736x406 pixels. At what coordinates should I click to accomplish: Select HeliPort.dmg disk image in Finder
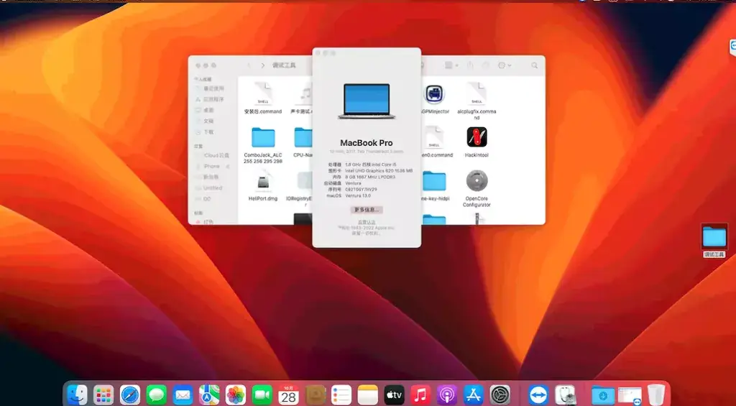(263, 186)
